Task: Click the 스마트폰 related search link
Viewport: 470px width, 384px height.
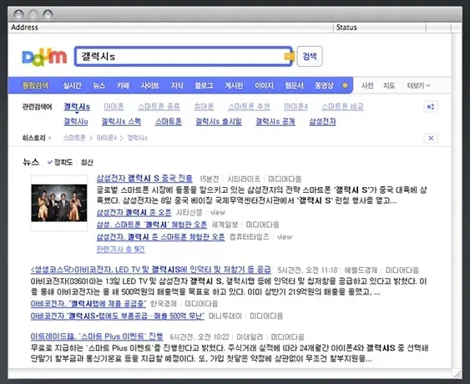Action: pos(169,122)
